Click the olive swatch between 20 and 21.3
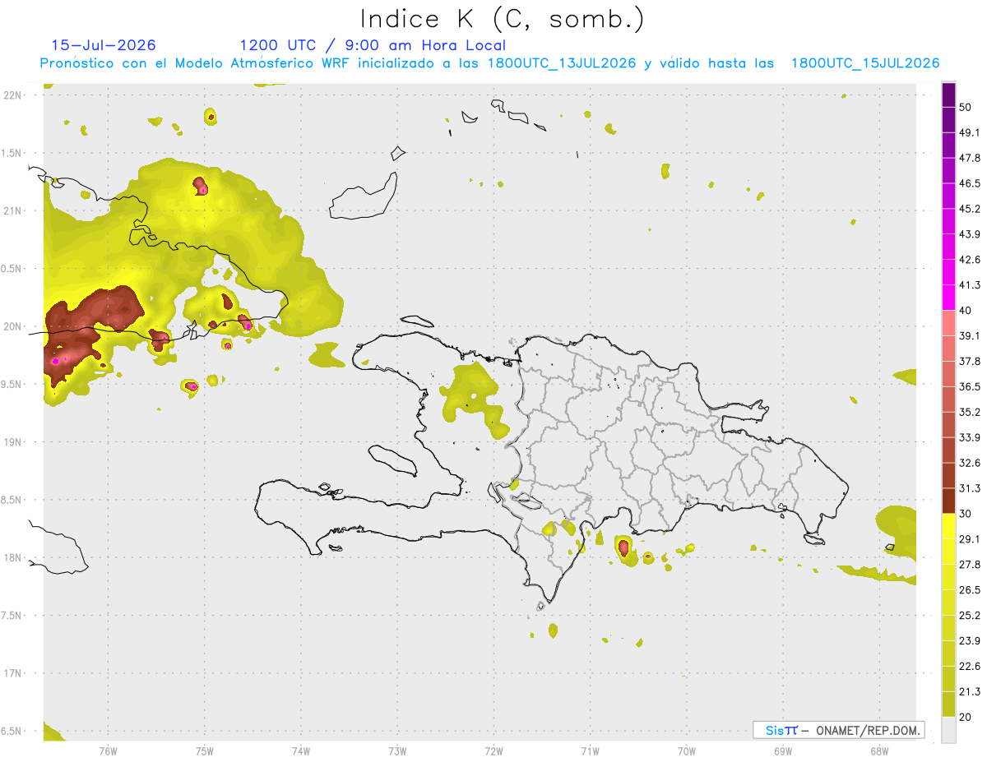Image resolution: width=987 pixels, height=762 pixels. pos(949,704)
